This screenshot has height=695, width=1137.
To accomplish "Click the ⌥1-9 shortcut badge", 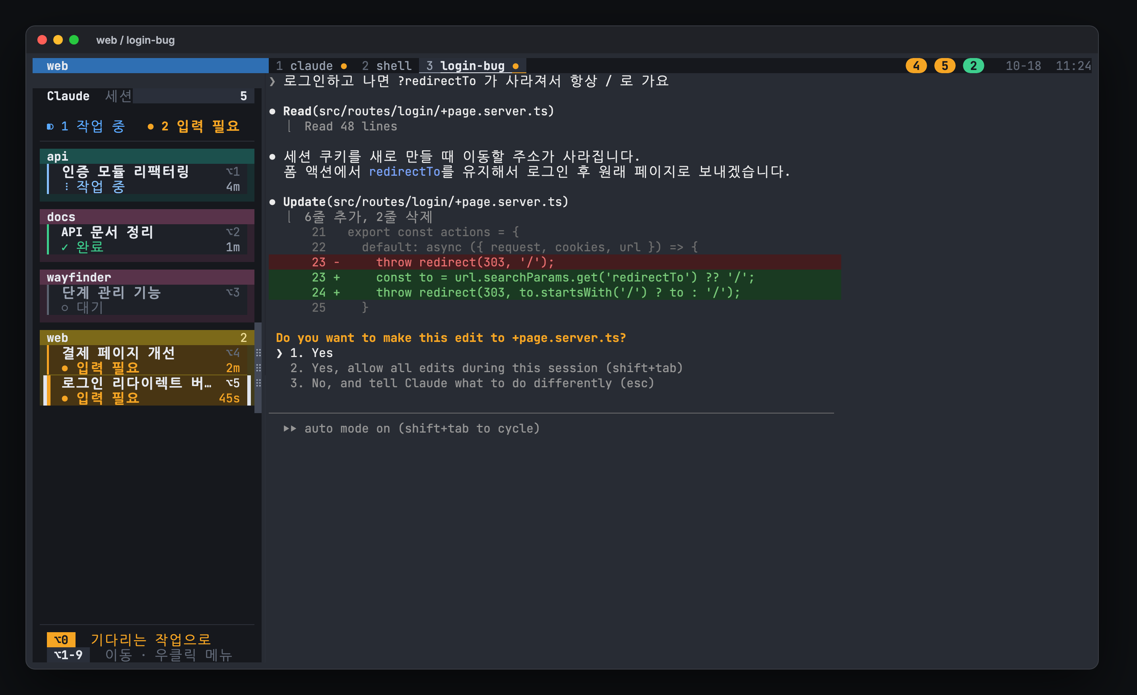I will (68, 655).
